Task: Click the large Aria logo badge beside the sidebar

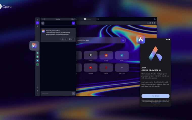Action: [x=34, y=46]
